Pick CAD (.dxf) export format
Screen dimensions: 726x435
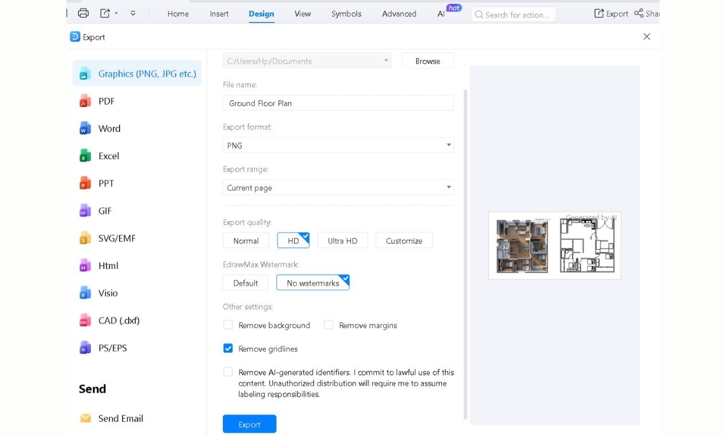point(85,321)
